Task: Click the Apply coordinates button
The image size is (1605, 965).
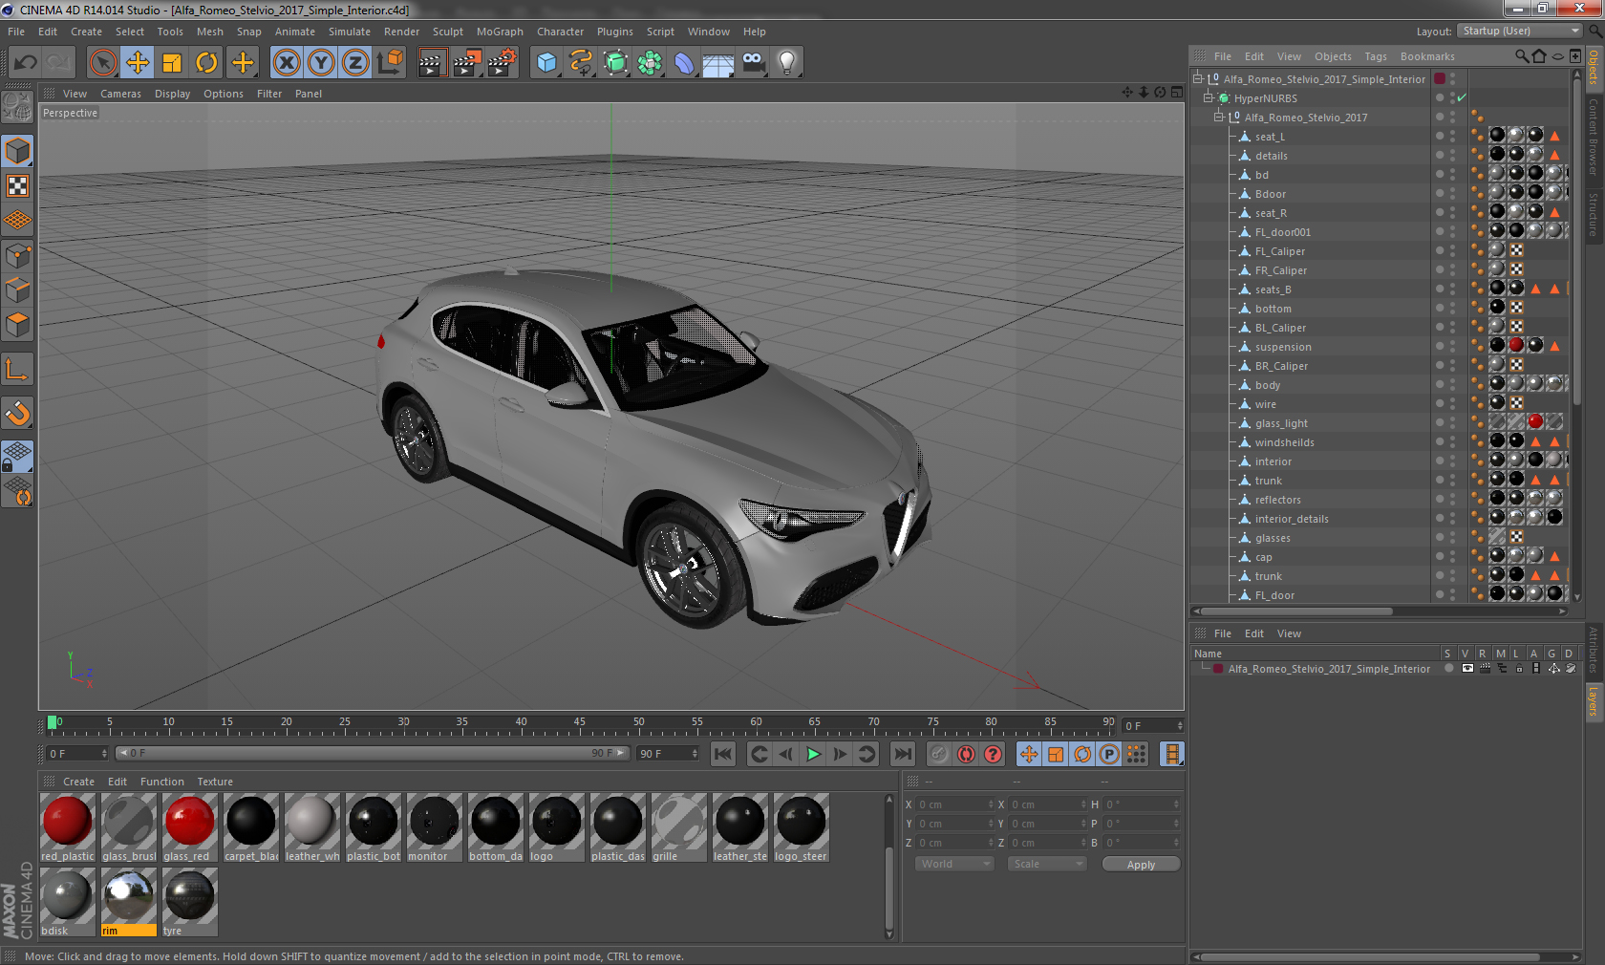Action: [x=1141, y=864]
